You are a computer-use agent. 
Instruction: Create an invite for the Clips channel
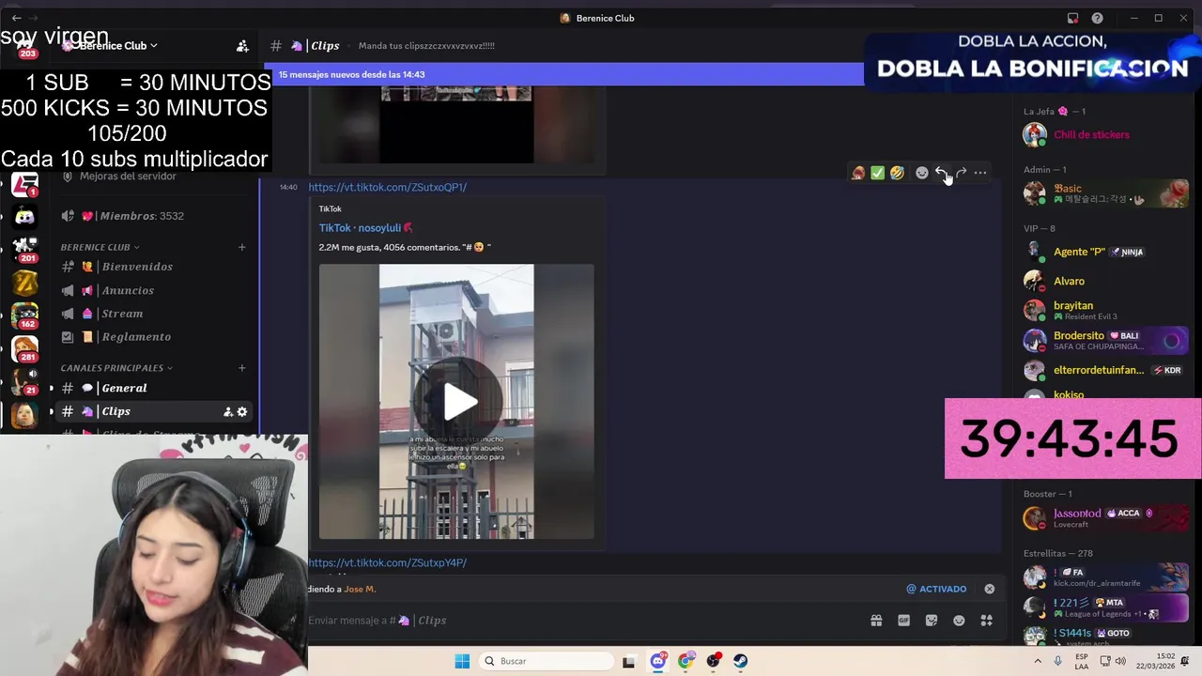[x=227, y=411]
